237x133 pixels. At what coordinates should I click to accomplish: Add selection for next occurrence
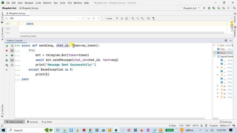[x=133, y=18]
